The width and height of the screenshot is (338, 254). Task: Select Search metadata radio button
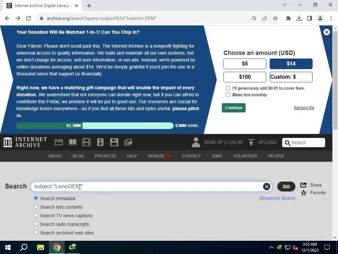click(x=36, y=198)
